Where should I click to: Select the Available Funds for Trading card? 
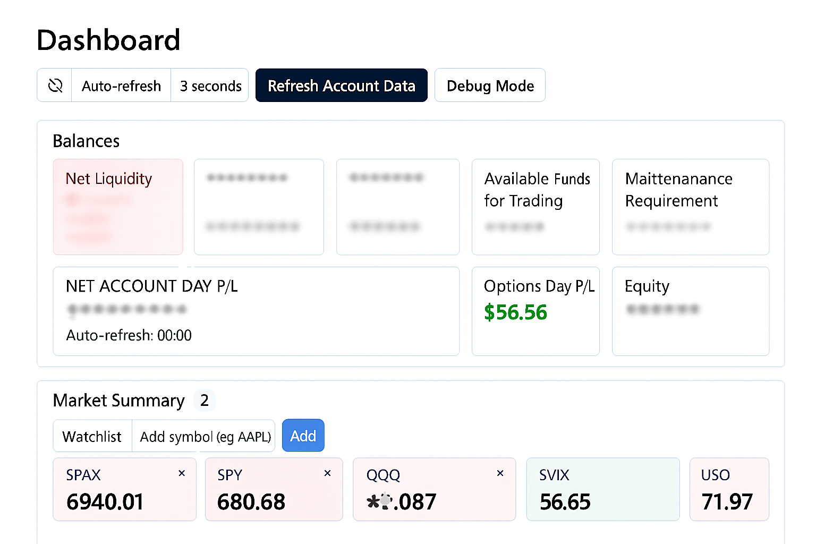point(535,207)
